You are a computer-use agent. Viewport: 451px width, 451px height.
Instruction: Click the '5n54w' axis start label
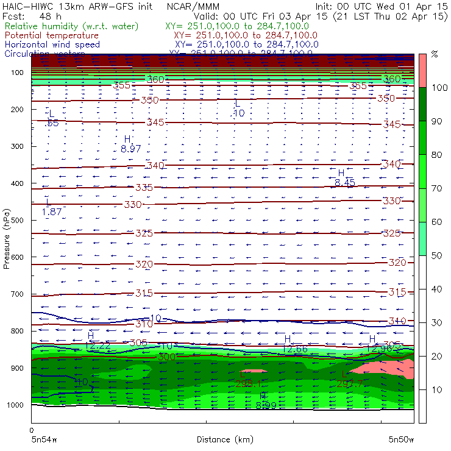point(44,439)
